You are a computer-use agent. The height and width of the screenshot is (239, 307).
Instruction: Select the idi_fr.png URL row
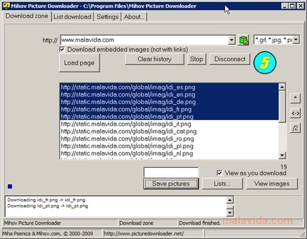(169, 109)
